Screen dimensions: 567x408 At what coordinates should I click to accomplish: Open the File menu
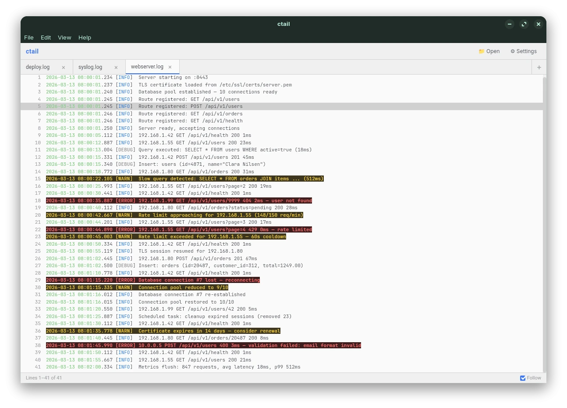tap(29, 38)
